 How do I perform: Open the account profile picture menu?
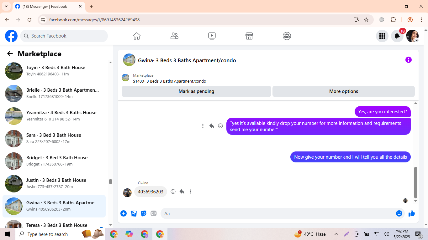(x=412, y=36)
